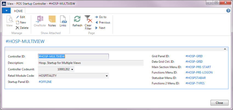
Task: Click the Delete icon in Manage group
Action: coord(18,28)
